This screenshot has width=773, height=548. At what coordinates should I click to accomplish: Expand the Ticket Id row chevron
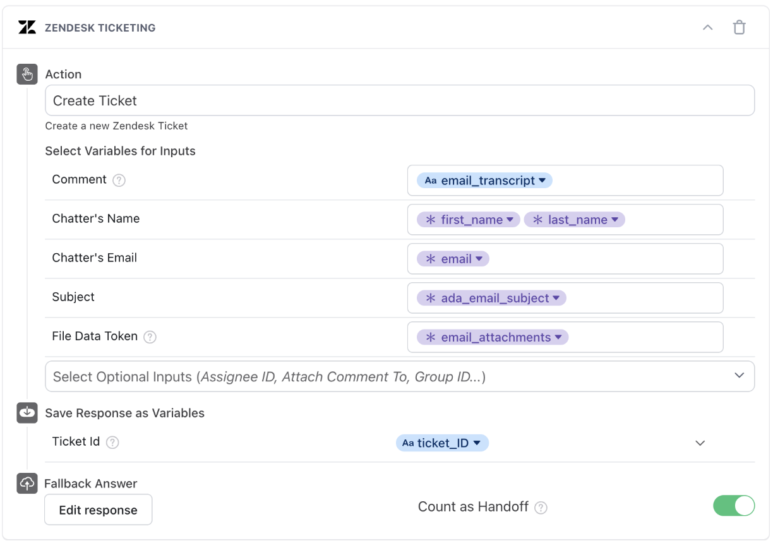pos(700,443)
